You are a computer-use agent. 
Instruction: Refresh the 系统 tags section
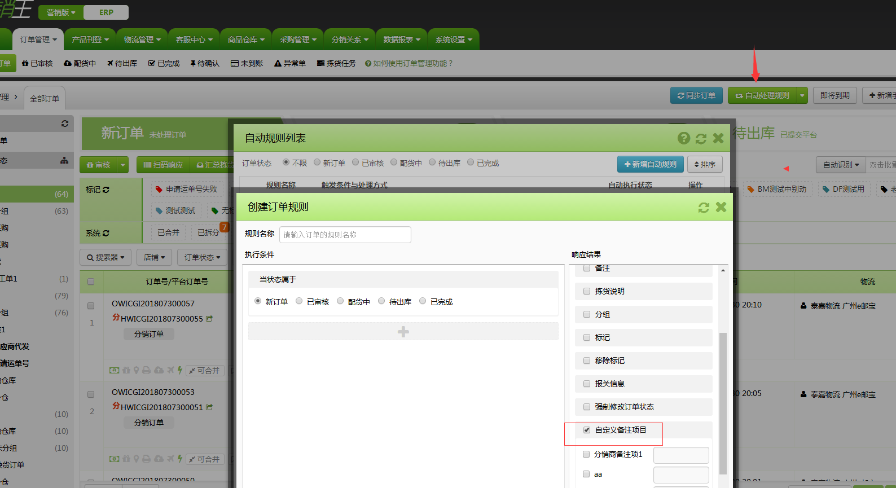point(106,233)
